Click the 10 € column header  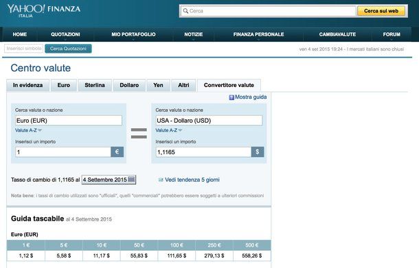pyautogui.click(x=102, y=245)
